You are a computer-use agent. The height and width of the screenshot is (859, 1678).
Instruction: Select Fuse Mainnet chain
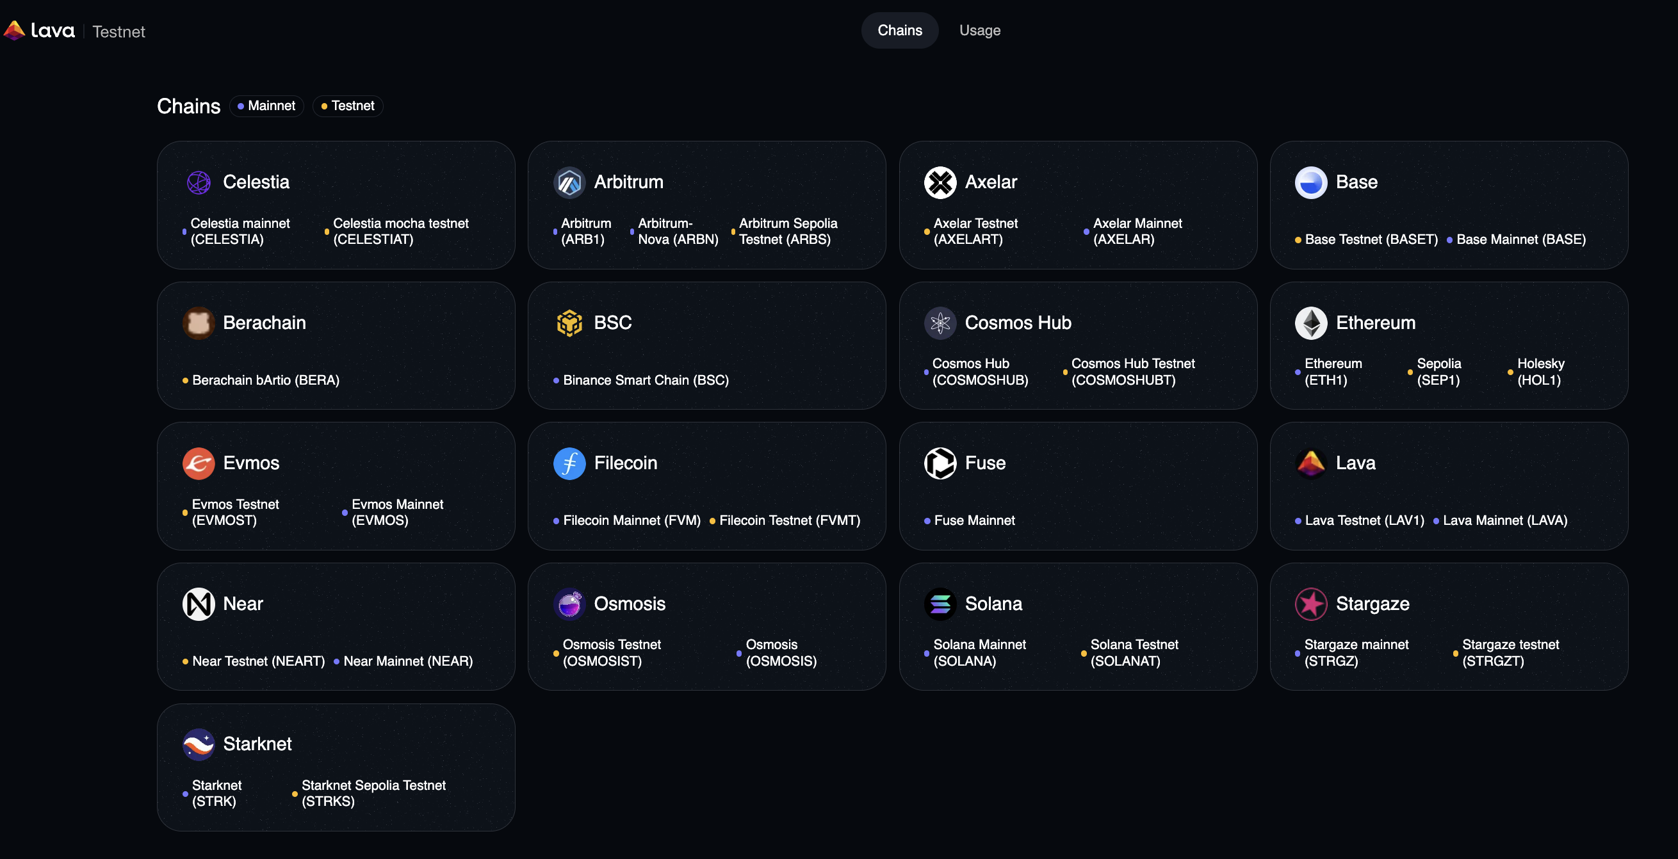(969, 521)
